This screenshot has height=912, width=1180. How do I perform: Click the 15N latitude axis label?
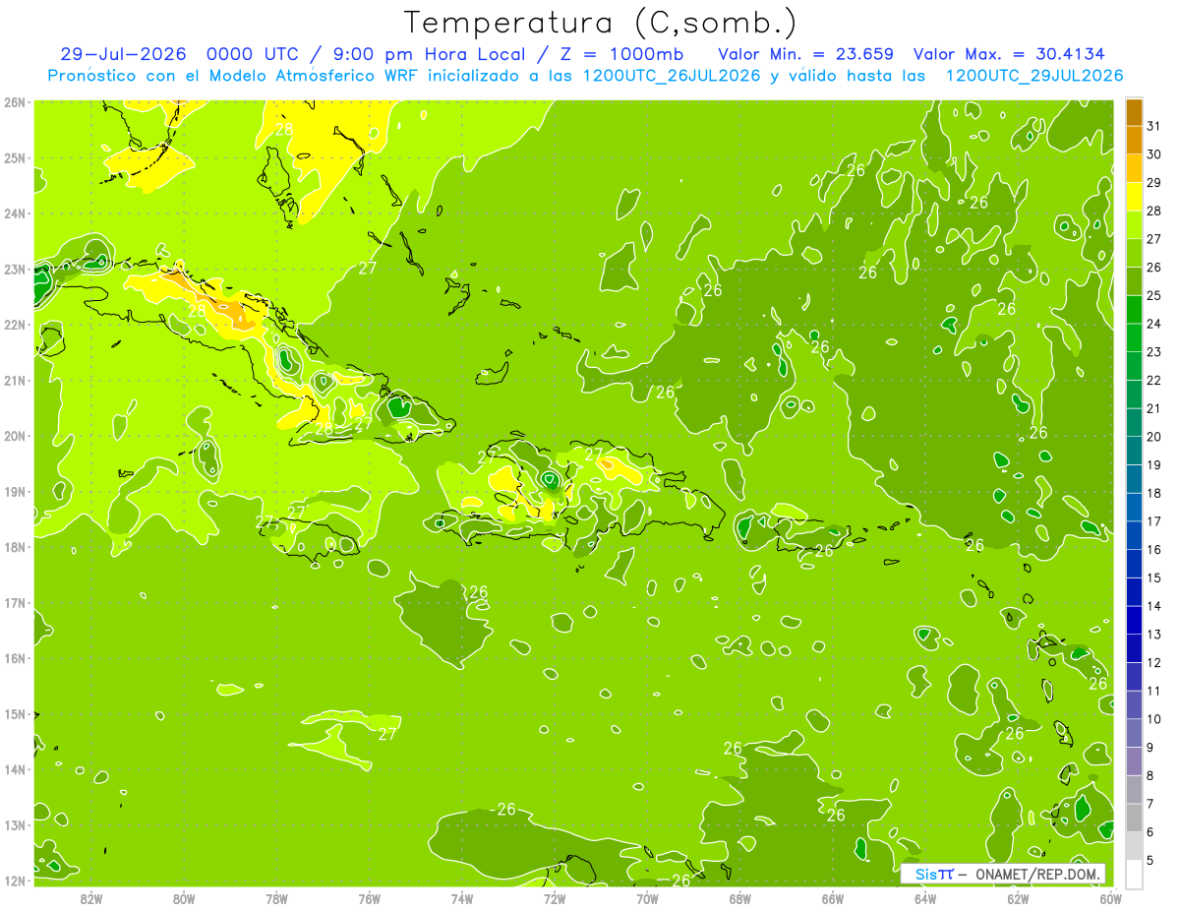point(15,713)
